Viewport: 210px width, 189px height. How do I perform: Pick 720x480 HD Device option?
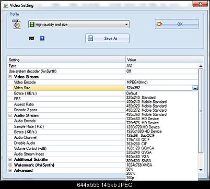point(143,119)
